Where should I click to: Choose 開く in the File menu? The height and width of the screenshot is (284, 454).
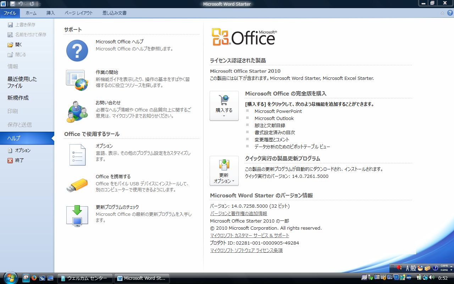click(15, 45)
